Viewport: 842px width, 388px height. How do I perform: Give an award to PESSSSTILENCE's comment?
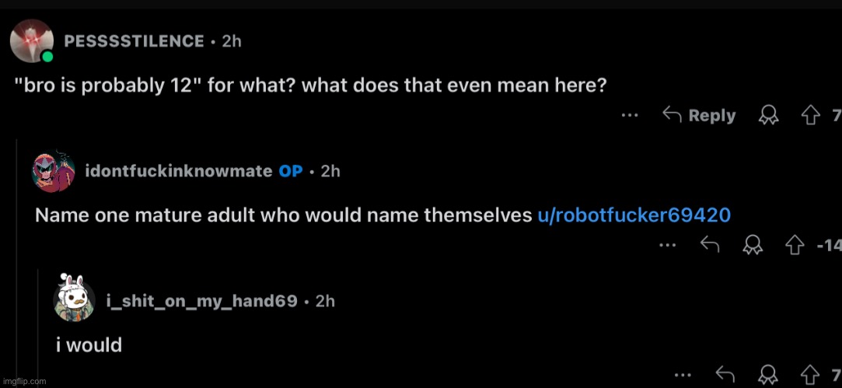click(768, 116)
